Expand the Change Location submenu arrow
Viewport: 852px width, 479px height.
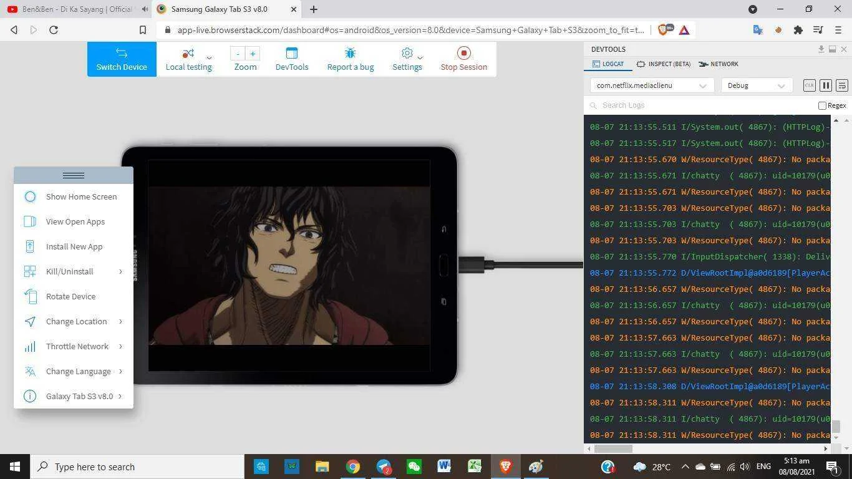[x=120, y=321]
